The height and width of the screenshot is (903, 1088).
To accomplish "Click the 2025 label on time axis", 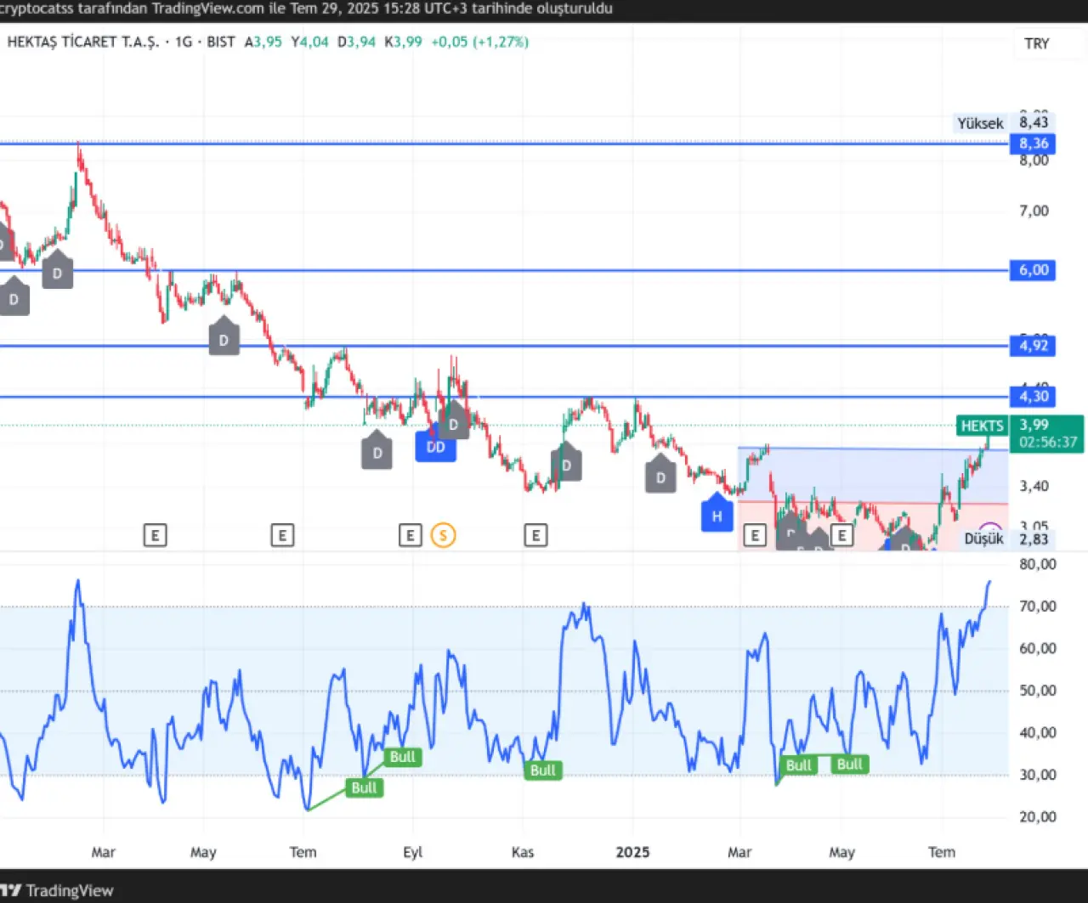I will pyautogui.click(x=632, y=852).
